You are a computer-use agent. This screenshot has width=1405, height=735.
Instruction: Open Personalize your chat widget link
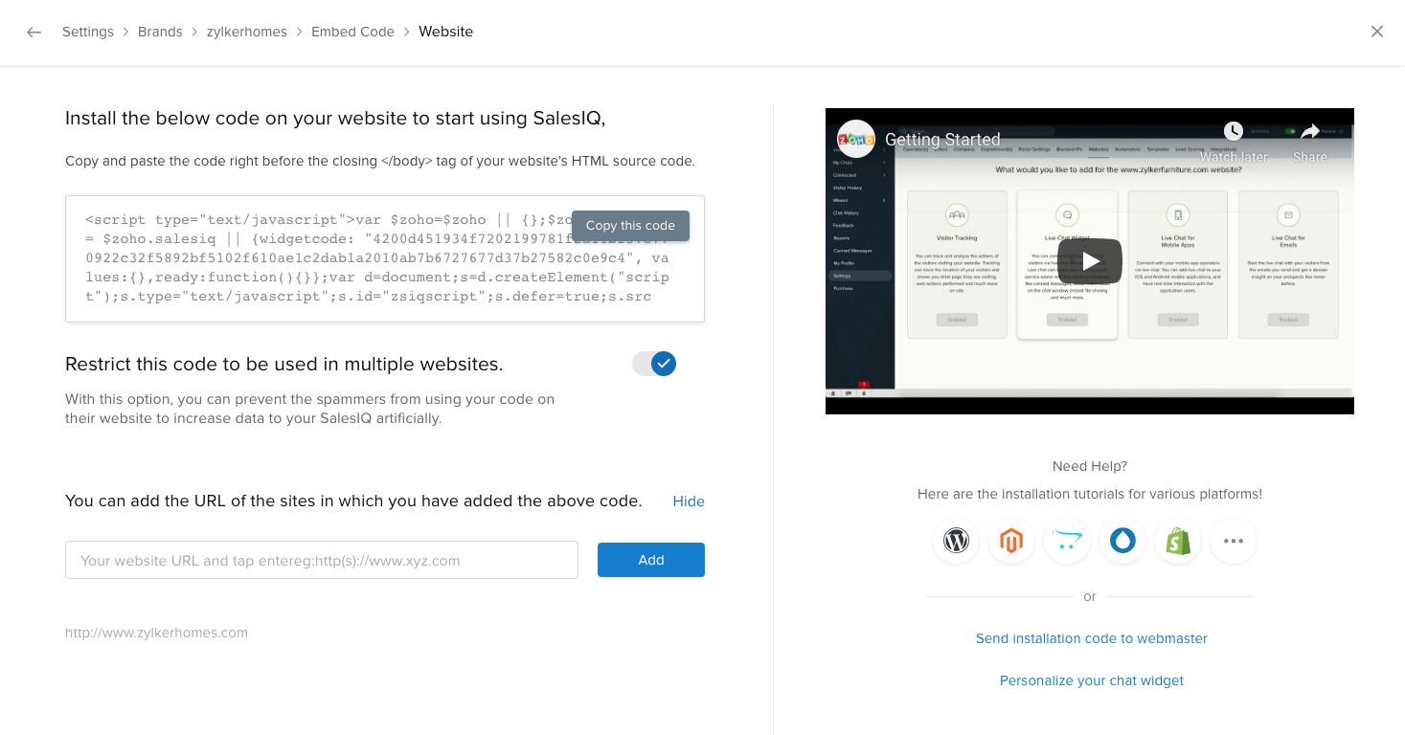(x=1092, y=680)
